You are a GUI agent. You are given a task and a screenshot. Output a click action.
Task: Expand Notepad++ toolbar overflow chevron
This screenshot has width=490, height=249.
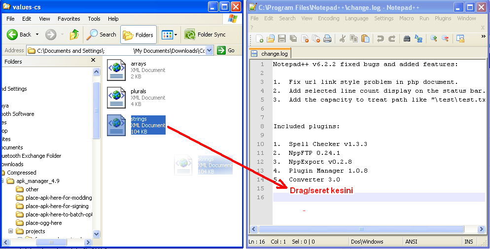[x=483, y=36]
